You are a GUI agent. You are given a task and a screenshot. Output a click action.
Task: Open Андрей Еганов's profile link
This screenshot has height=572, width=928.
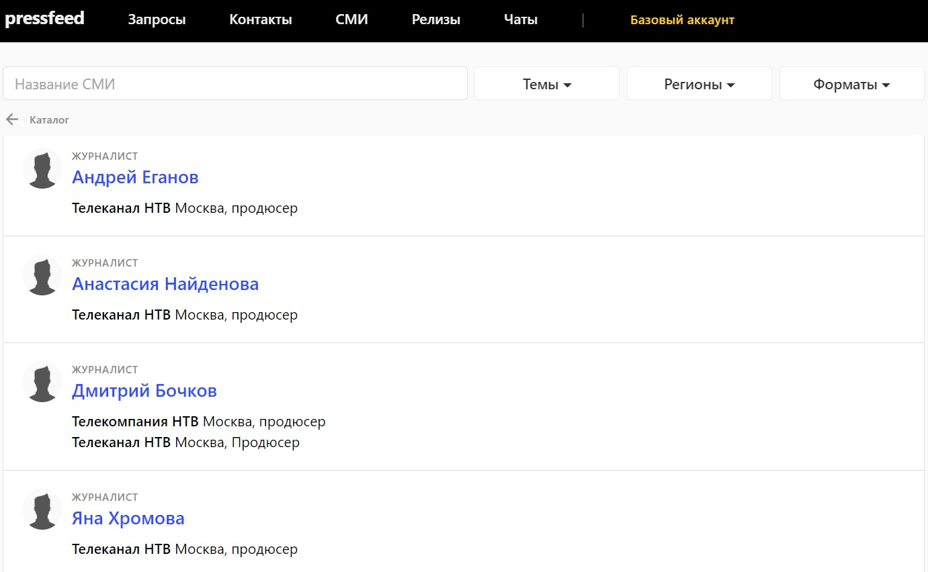click(x=135, y=177)
